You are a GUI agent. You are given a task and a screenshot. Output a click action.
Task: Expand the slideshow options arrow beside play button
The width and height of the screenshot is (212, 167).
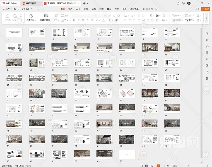tap(162, 166)
